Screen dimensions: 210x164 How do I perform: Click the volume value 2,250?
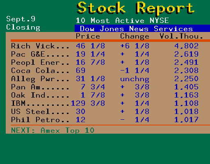[x=186, y=79]
